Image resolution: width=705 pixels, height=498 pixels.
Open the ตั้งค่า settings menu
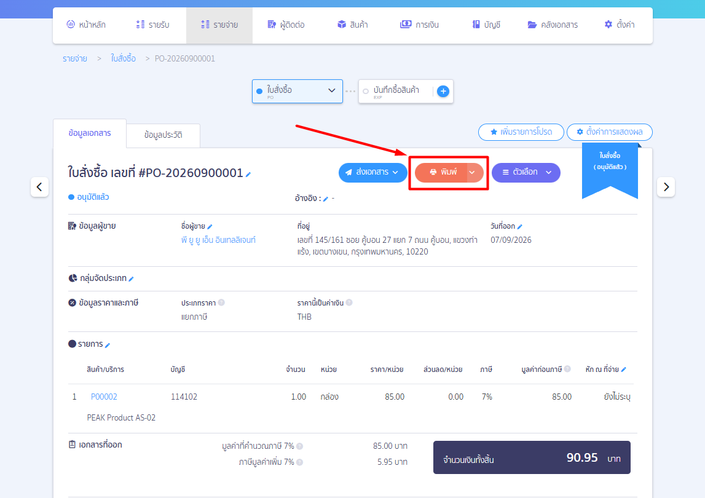pyautogui.click(x=619, y=25)
